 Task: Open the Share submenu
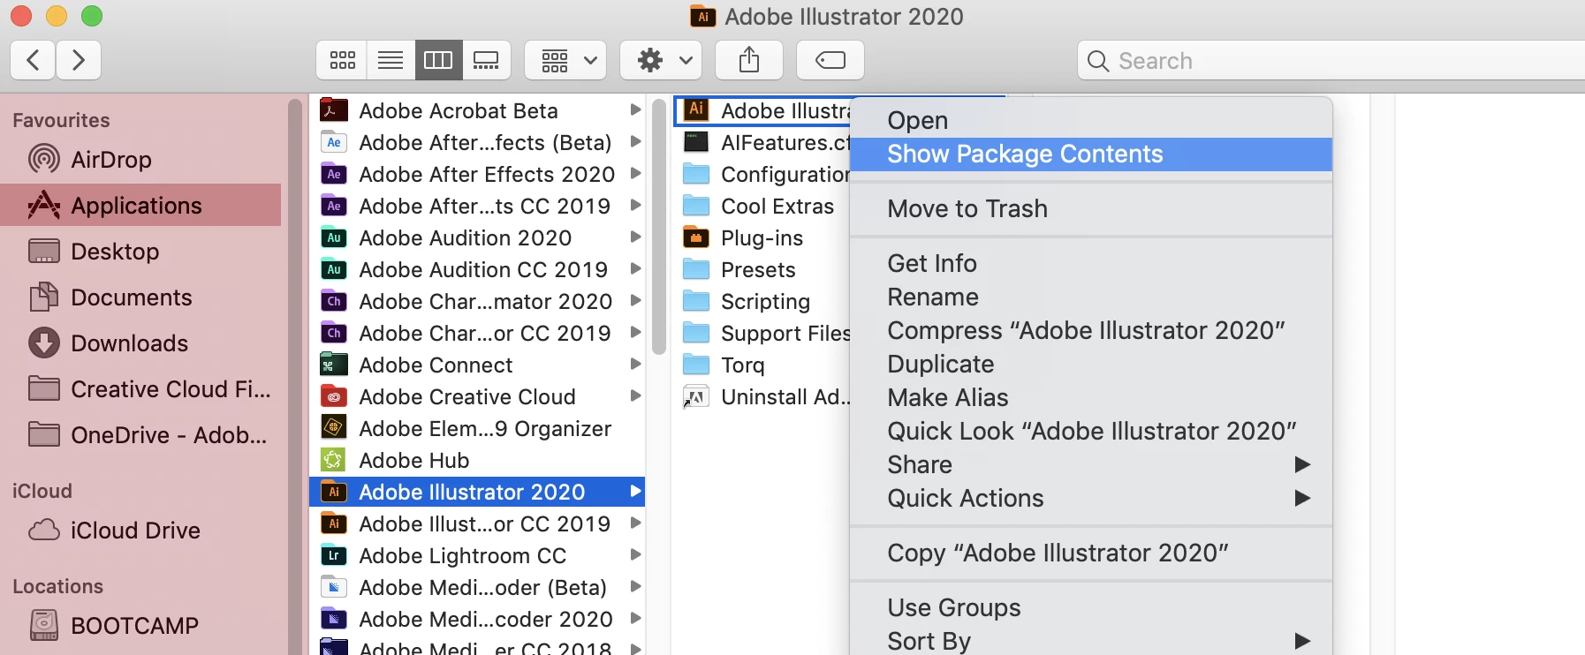click(x=1091, y=465)
